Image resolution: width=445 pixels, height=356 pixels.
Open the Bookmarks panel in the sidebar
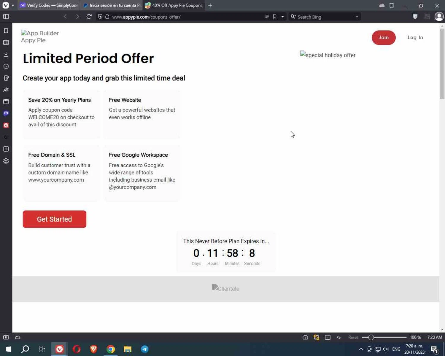[x=6, y=31]
